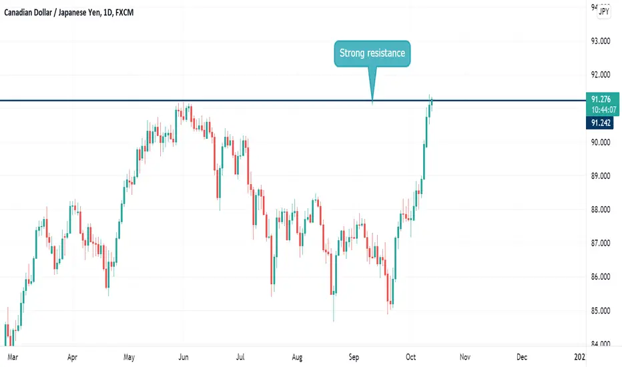Select the Strong resistance callout label
The height and width of the screenshot is (367, 622).
click(372, 53)
